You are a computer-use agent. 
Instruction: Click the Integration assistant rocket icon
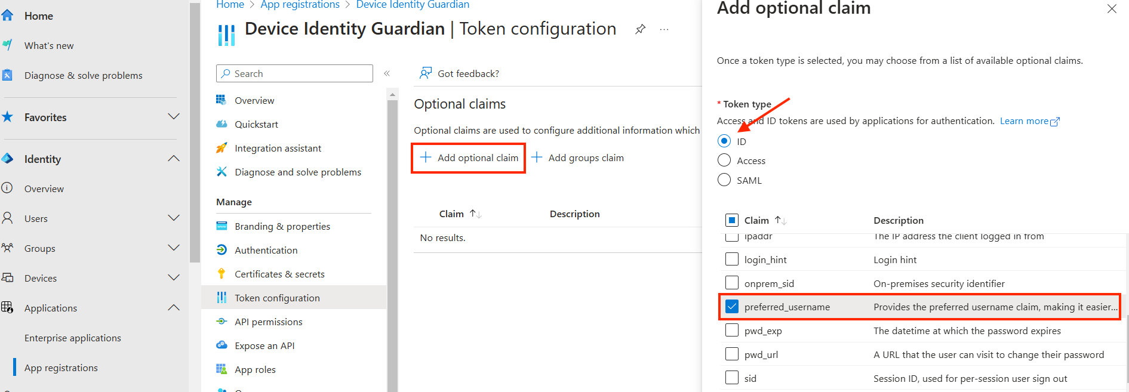pos(222,148)
